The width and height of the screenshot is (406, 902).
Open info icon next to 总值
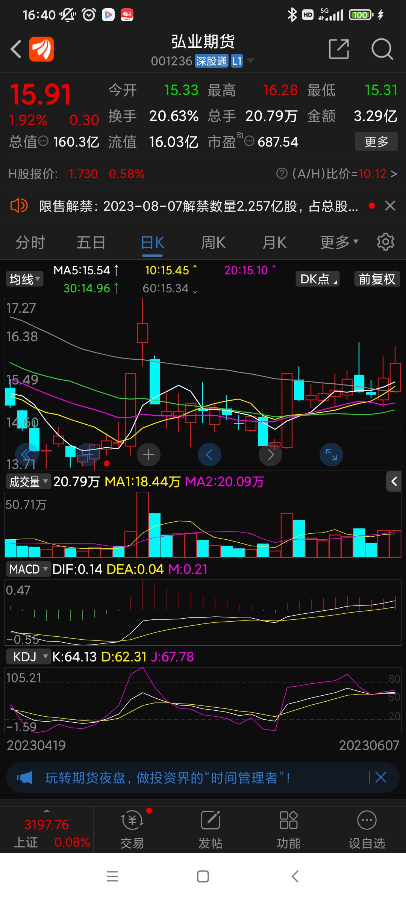tap(44, 141)
